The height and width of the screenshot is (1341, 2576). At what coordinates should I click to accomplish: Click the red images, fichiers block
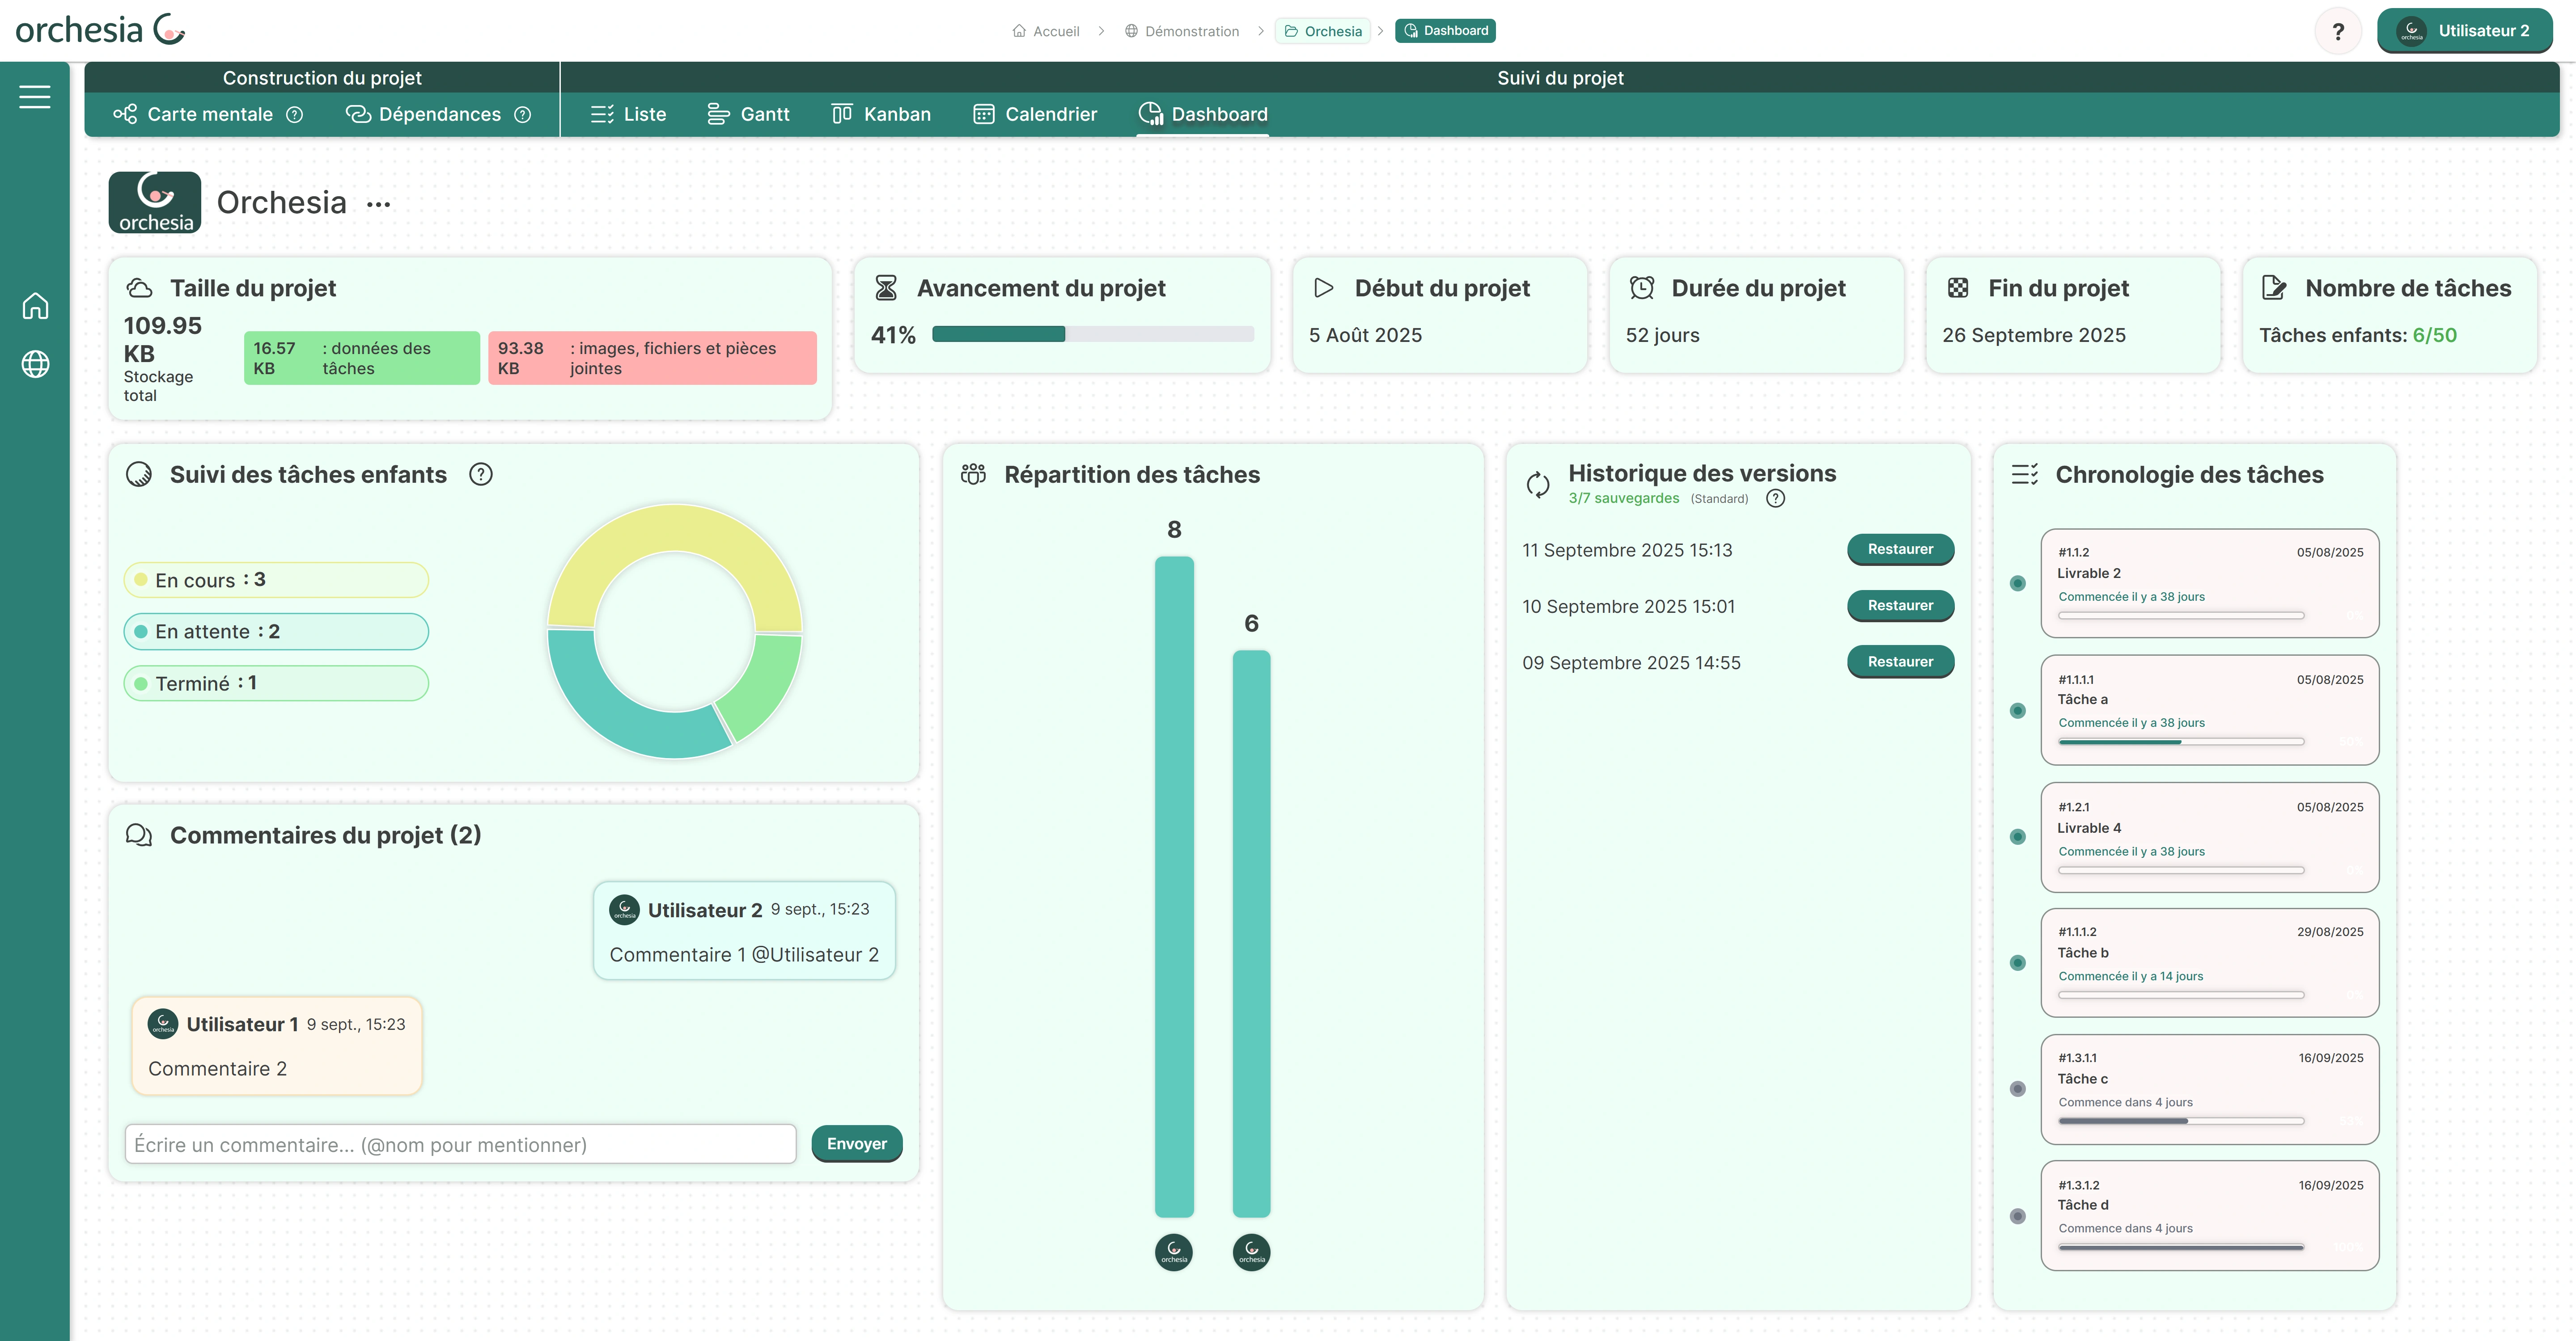tap(652, 358)
